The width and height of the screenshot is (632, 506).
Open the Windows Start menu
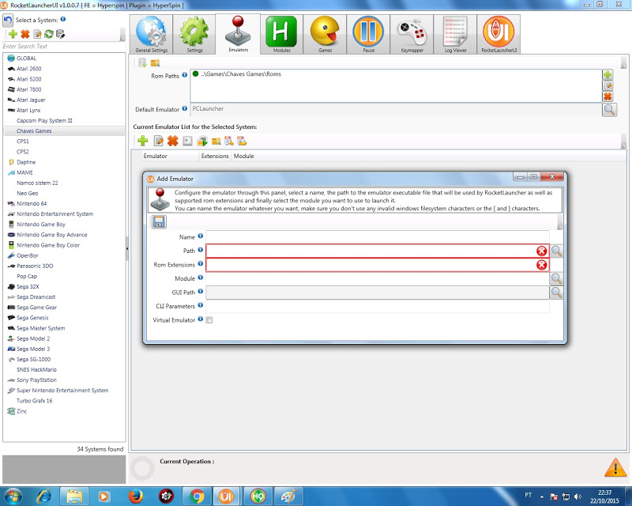pos(13,496)
